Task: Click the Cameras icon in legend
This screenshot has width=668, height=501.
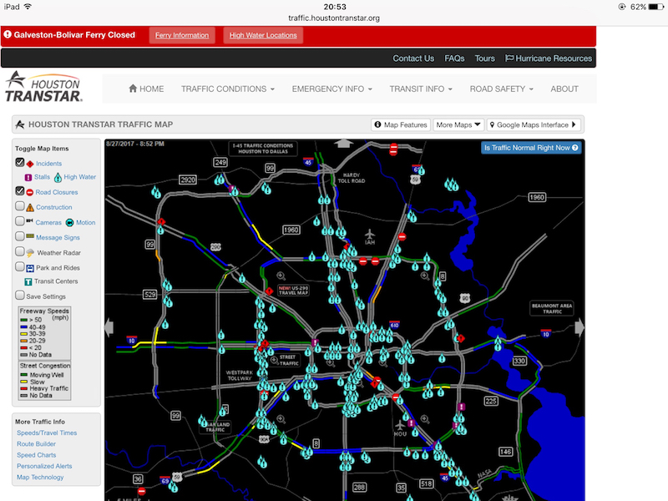Action: pos(30,220)
